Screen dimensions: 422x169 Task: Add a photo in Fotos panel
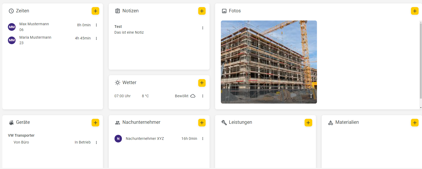pyautogui.click(x=415, y=11)
